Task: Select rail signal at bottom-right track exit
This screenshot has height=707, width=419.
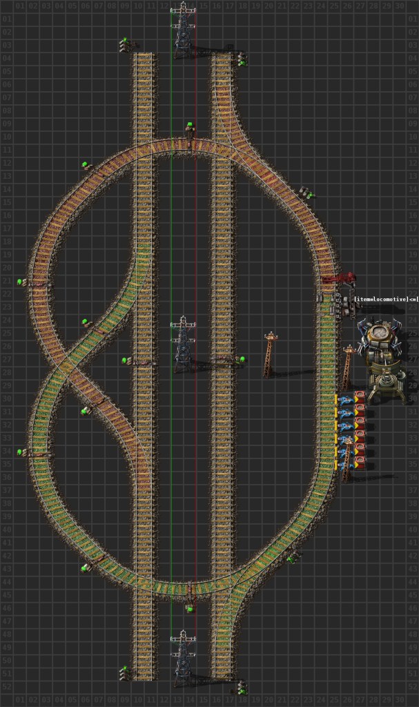Action: tap(242, 687)
